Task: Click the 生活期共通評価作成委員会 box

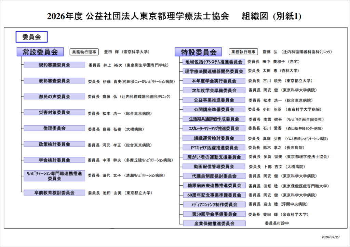Action: pyautogui.click(x=214, y=119)
